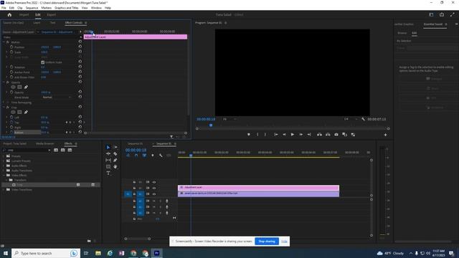Select the Pen tool in the Tools panel
This screenshot has width=459, height=258.
115,160
